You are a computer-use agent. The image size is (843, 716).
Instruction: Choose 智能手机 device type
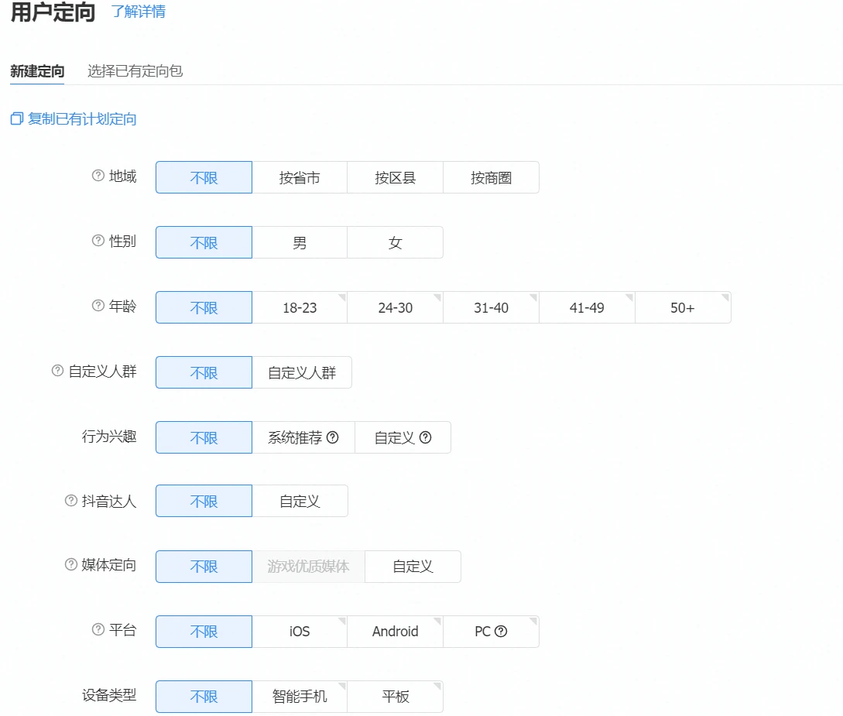(300, 697)
